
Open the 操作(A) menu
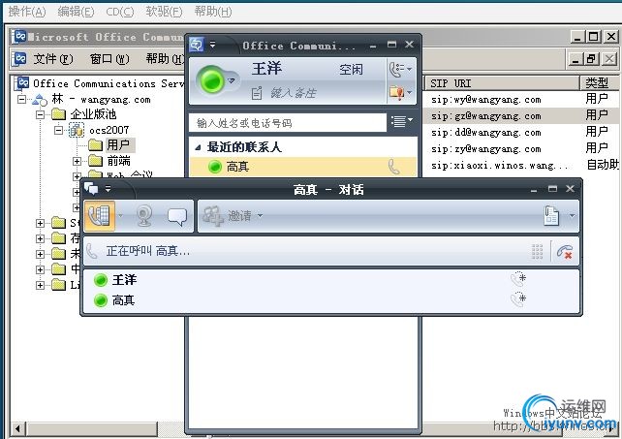tap(27, 12)
